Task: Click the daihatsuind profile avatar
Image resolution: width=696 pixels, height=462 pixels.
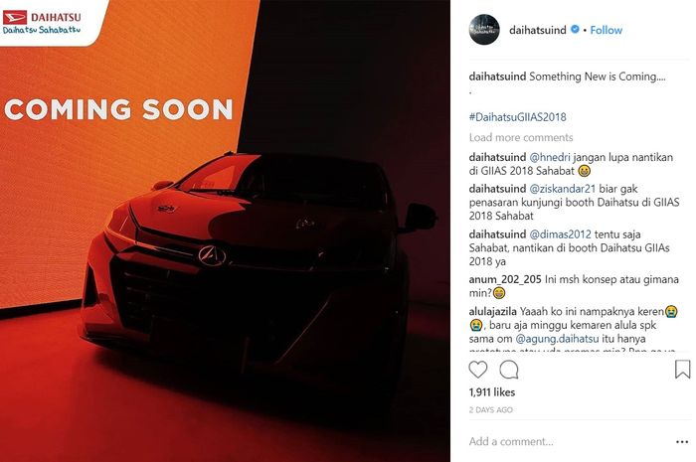Action: click(x=484, y=30)
